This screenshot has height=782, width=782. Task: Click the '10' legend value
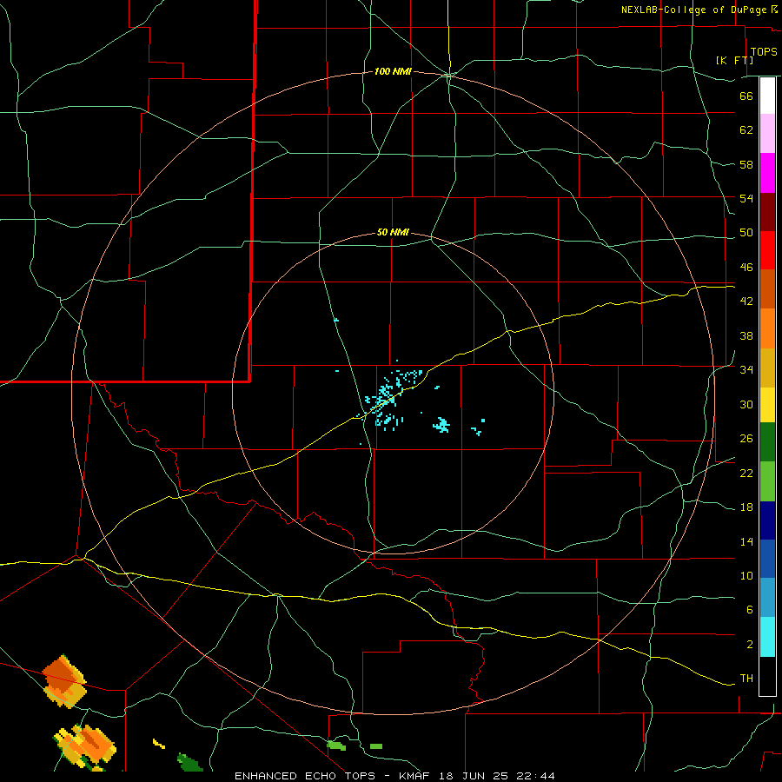[x=746, y=576]
